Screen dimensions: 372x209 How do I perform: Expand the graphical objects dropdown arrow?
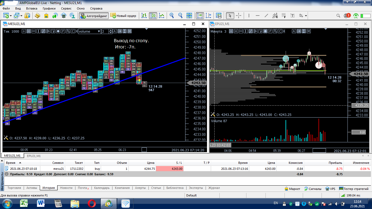click(306, 16)
